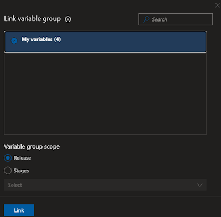Click the Release option label
The image size is (221, 217).
coord(22,158)
